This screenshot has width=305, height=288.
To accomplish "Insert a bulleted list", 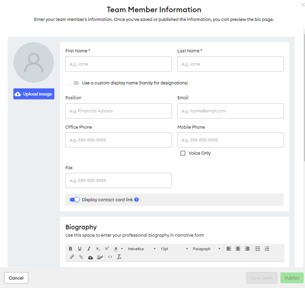I will click(258, 249).
